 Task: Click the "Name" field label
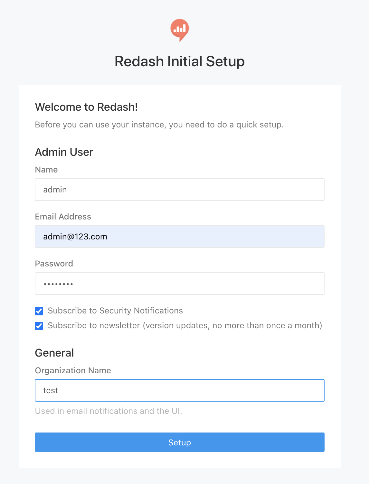click(x=46, y=170)
